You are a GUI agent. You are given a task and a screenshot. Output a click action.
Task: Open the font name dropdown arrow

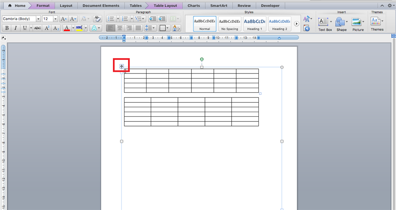pyautogui.click(x=38, y=19)
